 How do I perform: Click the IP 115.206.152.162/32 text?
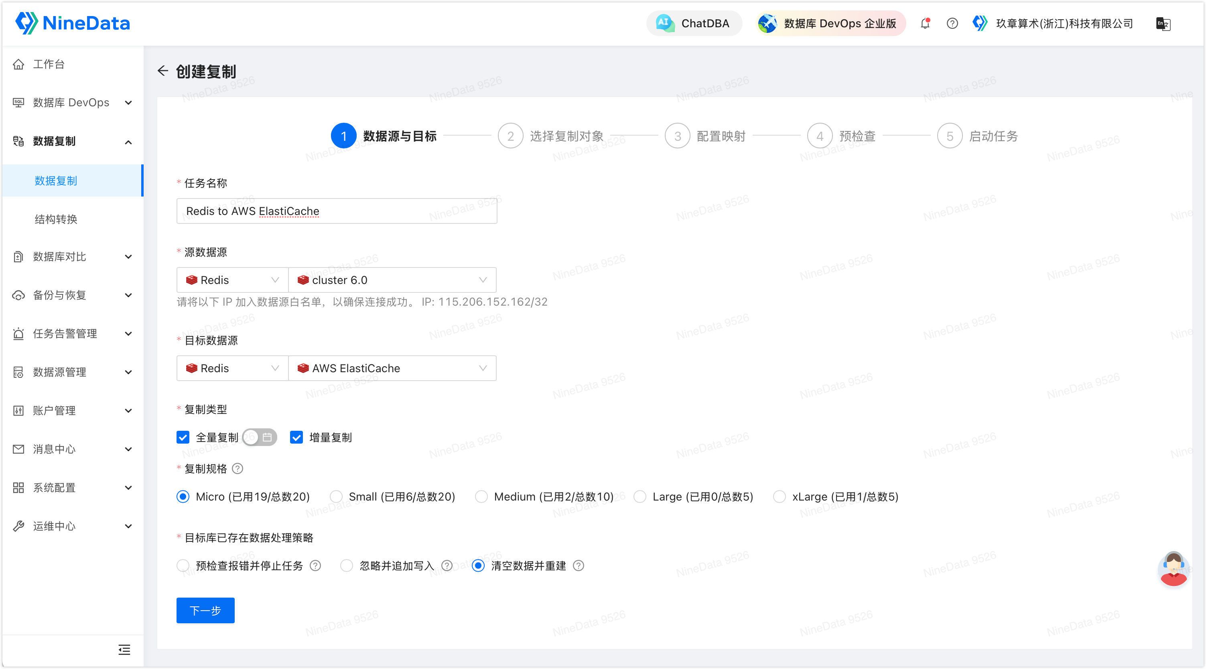tap(485, 302)
